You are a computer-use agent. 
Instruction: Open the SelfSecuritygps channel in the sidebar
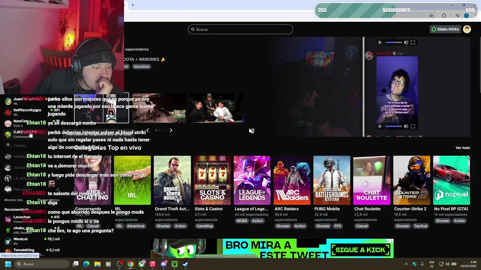32,112
